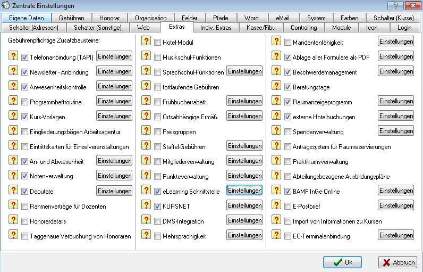
Task: Click the help icon next to Deputate
Action: (x=13, y=190)
